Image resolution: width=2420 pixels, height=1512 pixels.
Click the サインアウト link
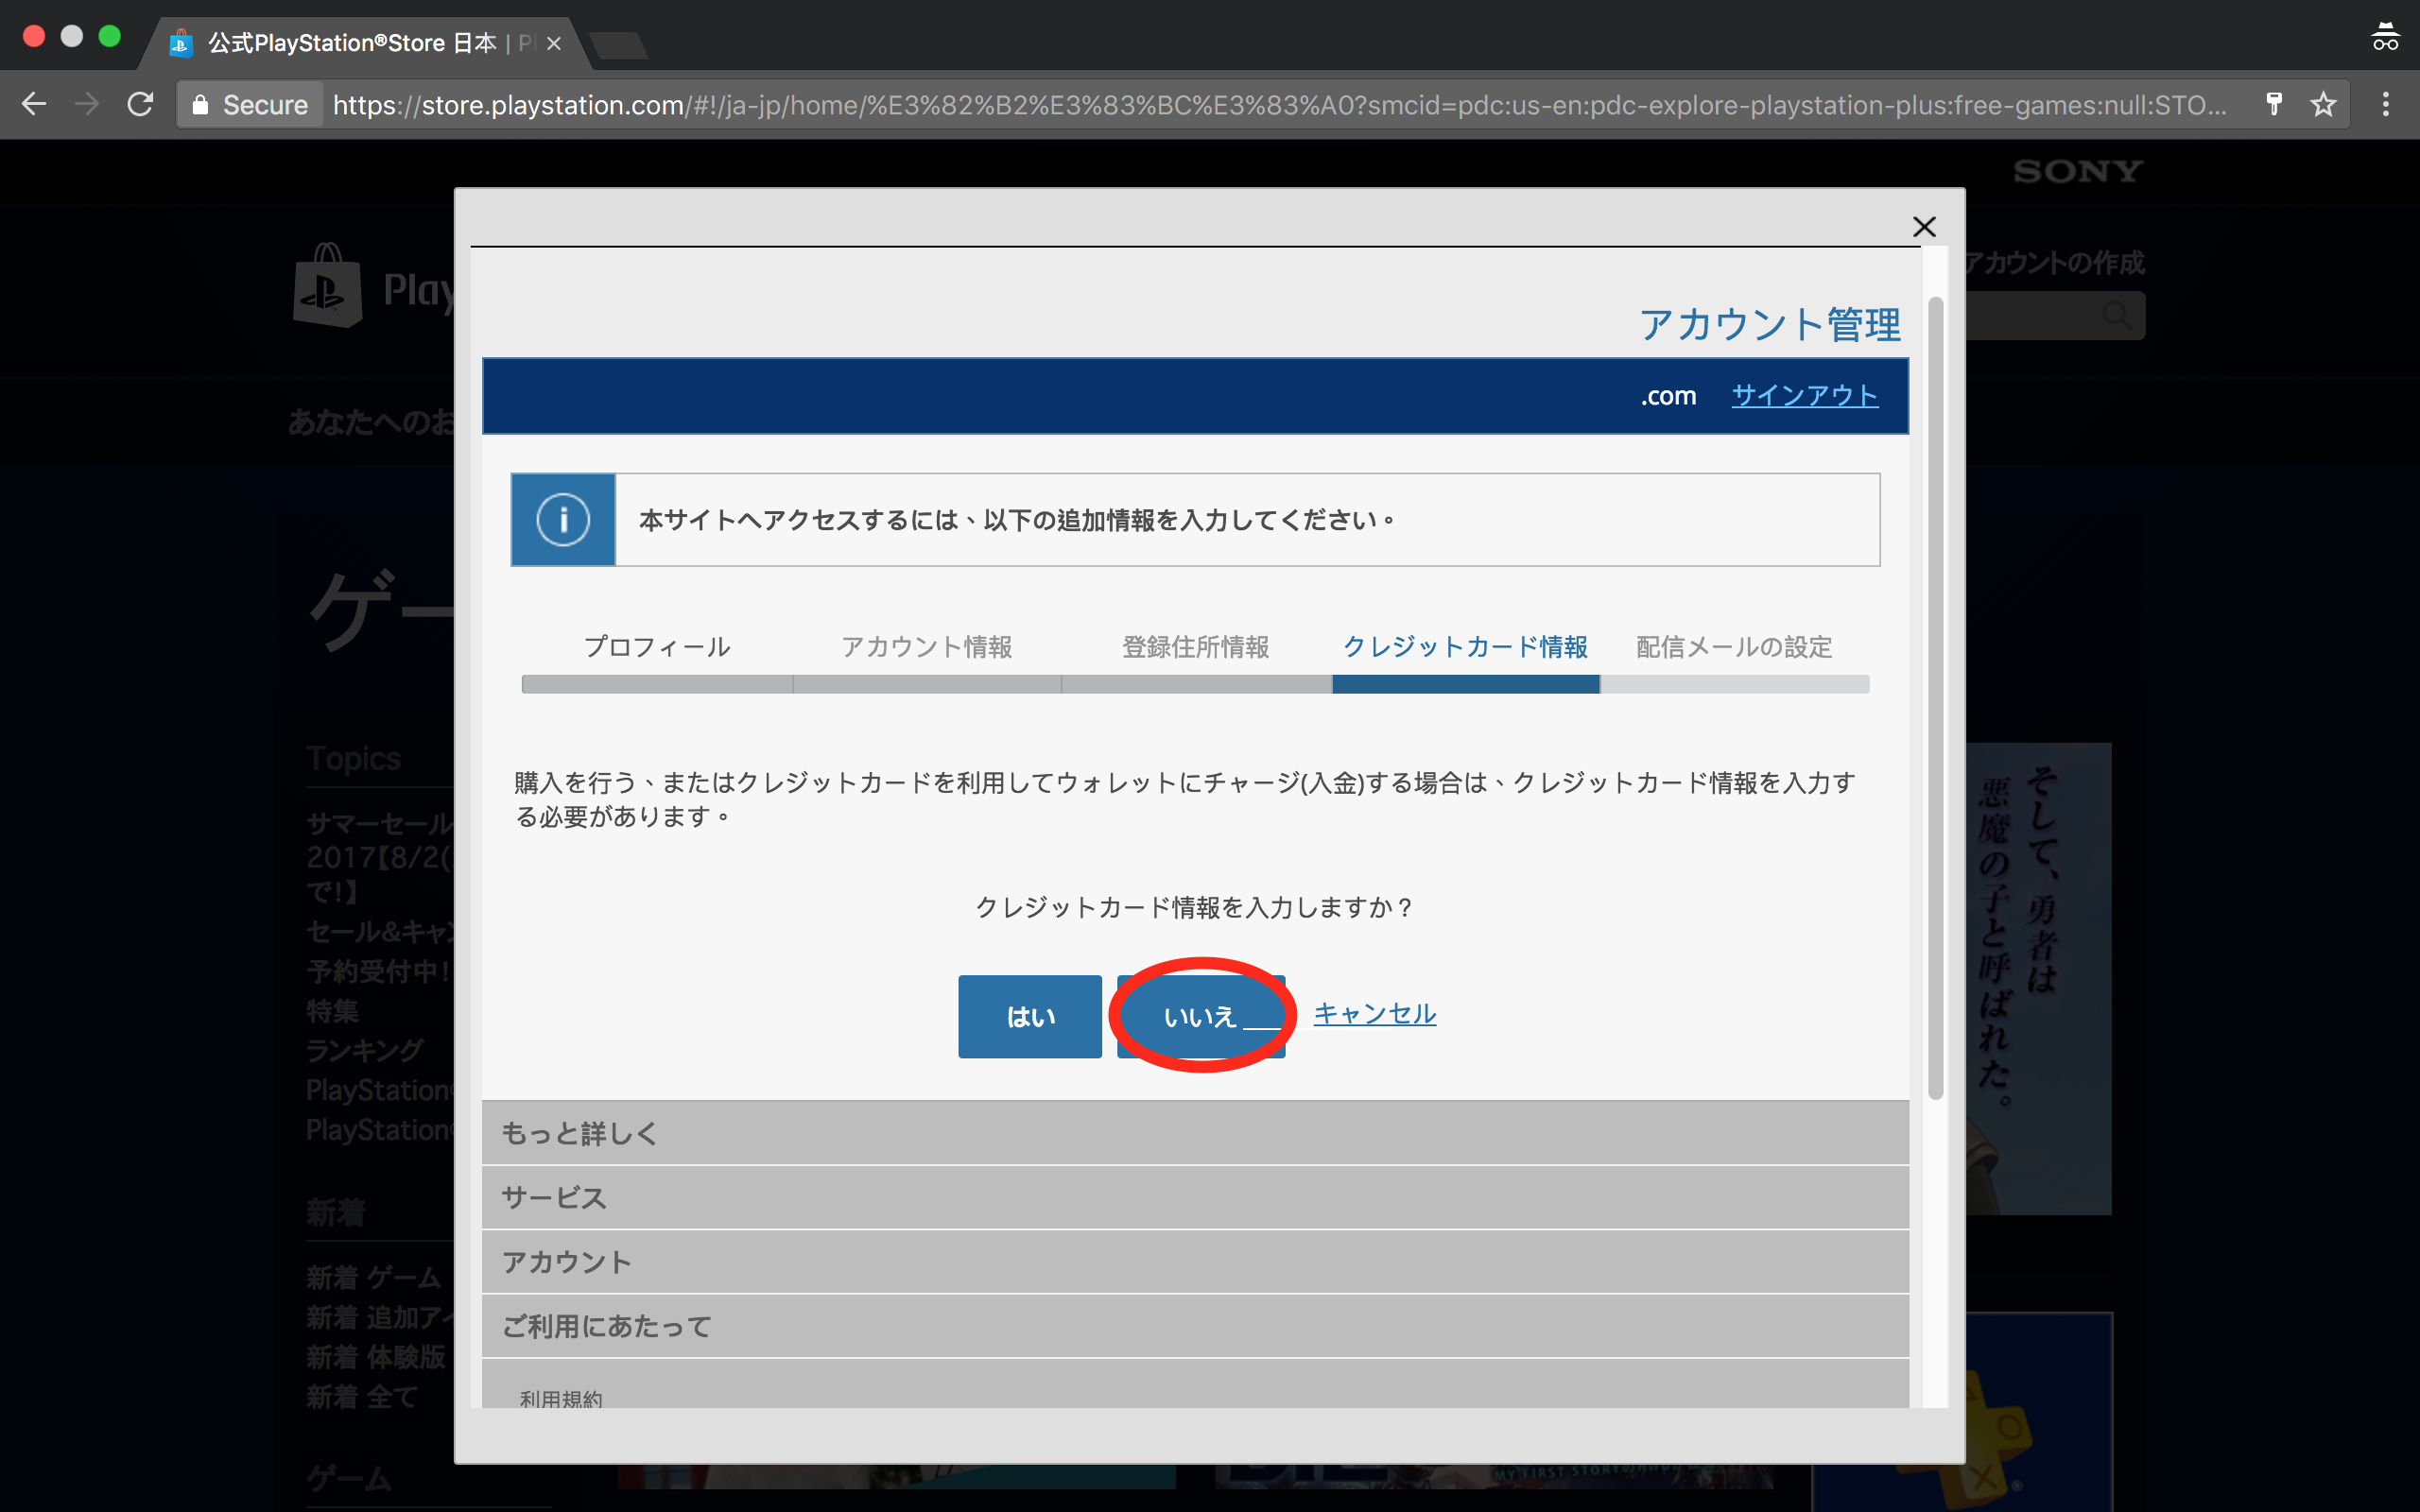click(x=1804, y=396)
